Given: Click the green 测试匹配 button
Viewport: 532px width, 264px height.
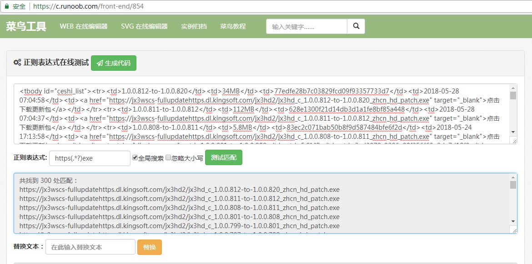Looking at the screenshot, I should (x=224, y=157).
